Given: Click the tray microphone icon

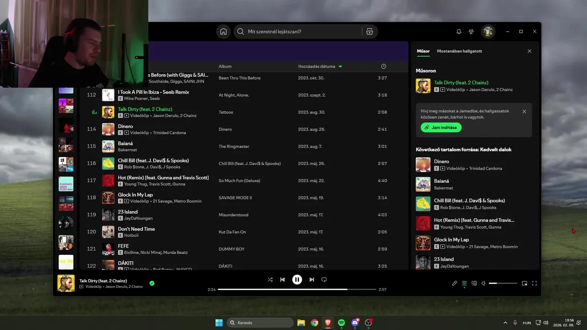Looking at the screenshot, I should tap(515, 323).
